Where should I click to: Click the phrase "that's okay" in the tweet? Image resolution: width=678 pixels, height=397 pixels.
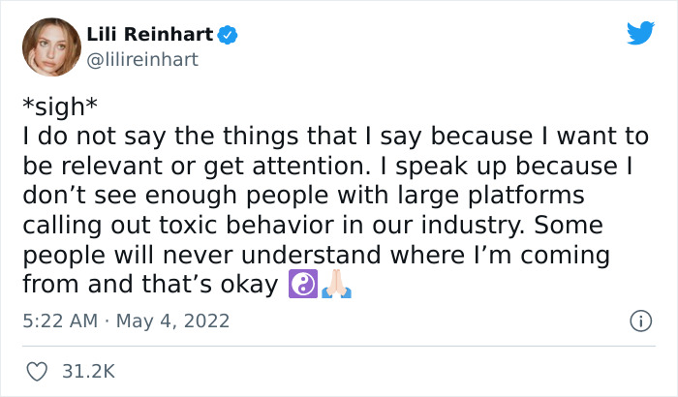click(226, 286)
